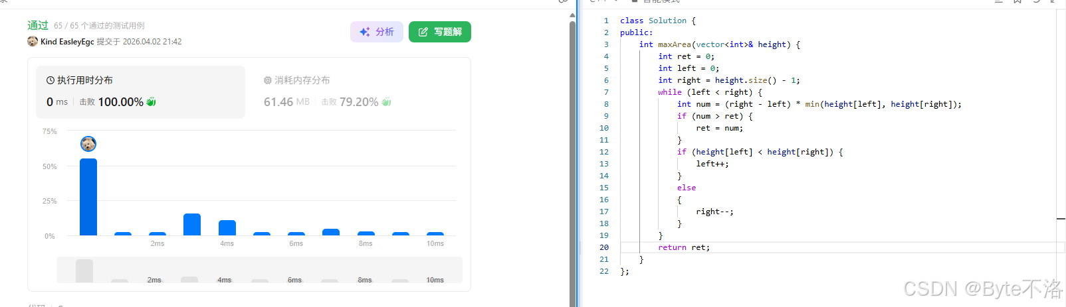
Task: Click the code line 'int ret = 0;'
Action: (x=687, y=56)
